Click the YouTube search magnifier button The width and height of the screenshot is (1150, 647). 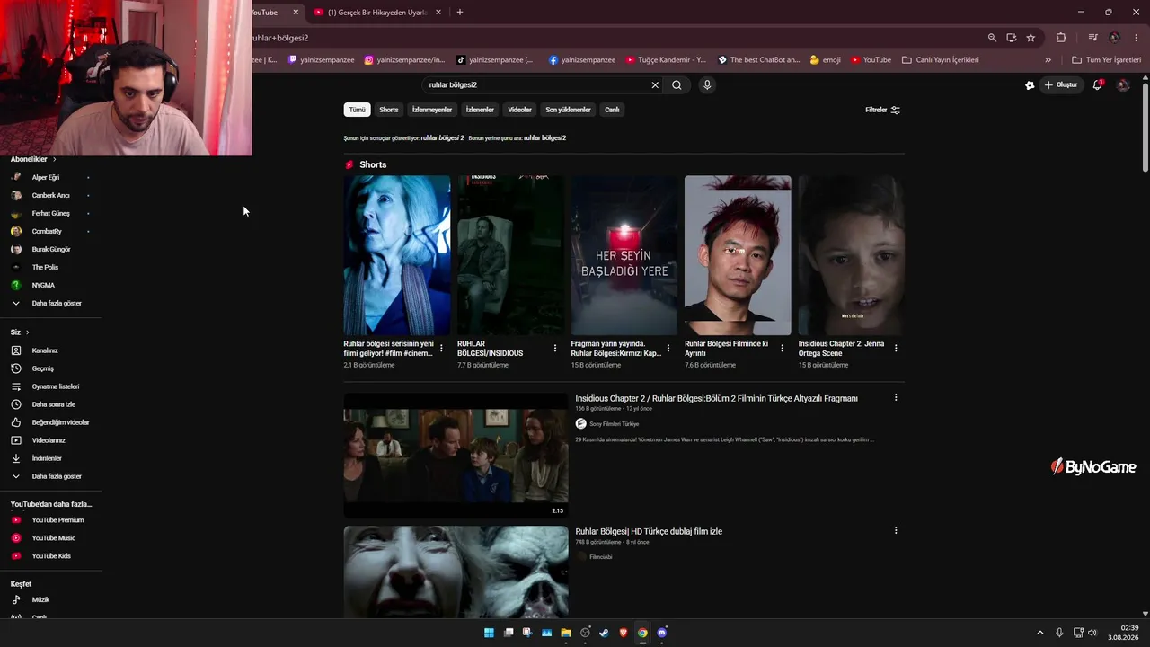point(677,85)
